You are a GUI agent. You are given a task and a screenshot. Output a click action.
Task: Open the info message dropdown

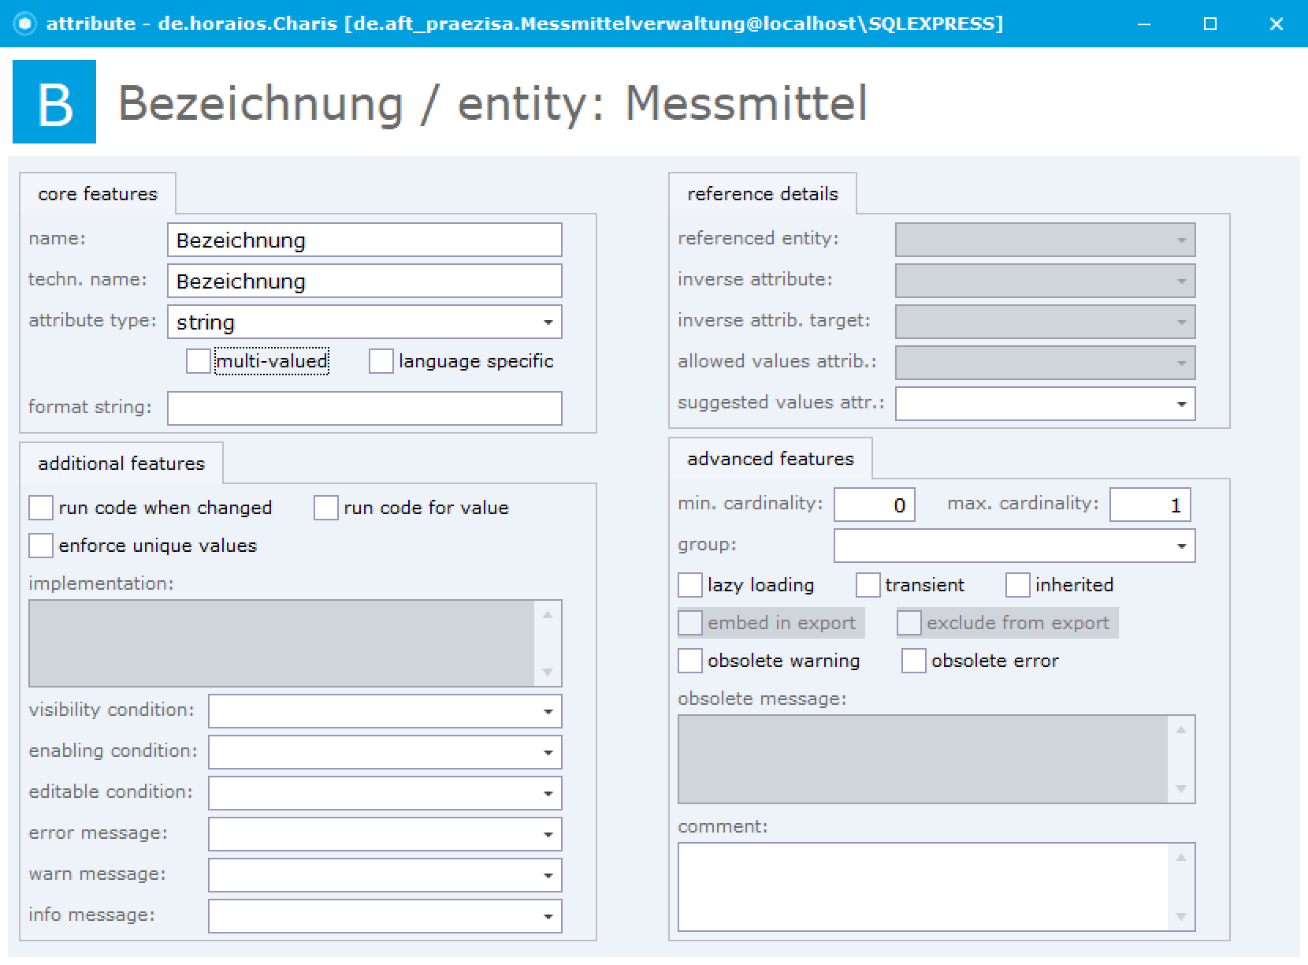click(x=548, y=917)
